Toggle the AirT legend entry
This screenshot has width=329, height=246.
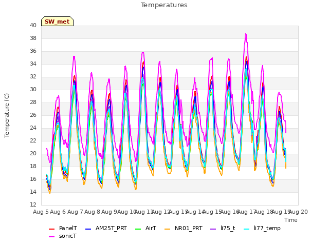(x=145, y=228)
